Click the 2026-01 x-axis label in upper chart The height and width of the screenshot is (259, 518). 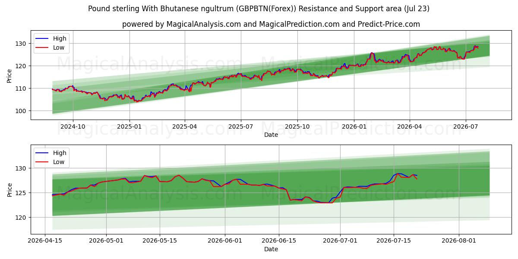pos(354,127)
